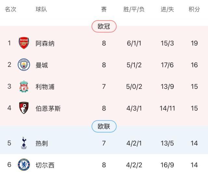The image size is (208, 176).
Task: Click the 球队 column header
Action: [x=41, y=9]
